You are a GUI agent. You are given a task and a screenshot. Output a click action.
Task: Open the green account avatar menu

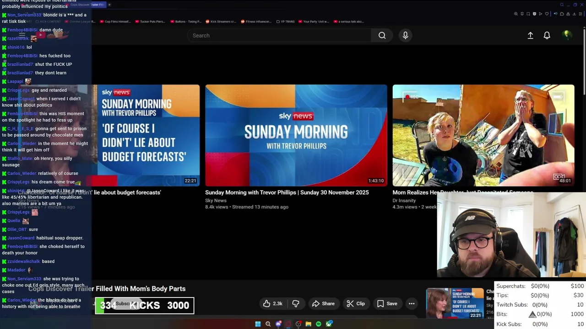[567, 35]
